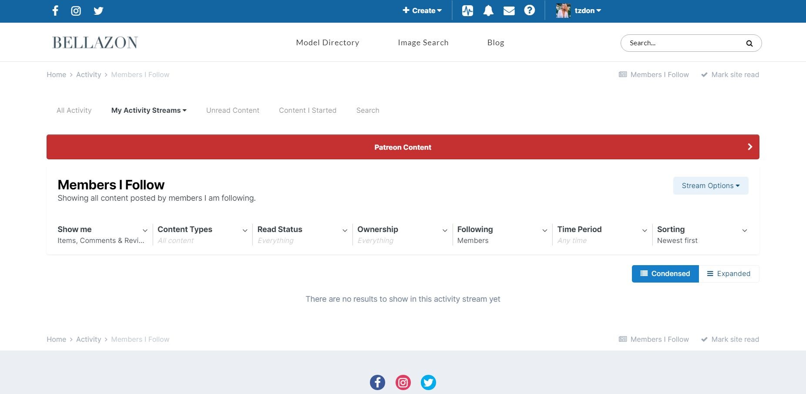This screenshot has width=806, height=394.
Task: Click the Patreon Content banner
Action: [x=403, y=147]
